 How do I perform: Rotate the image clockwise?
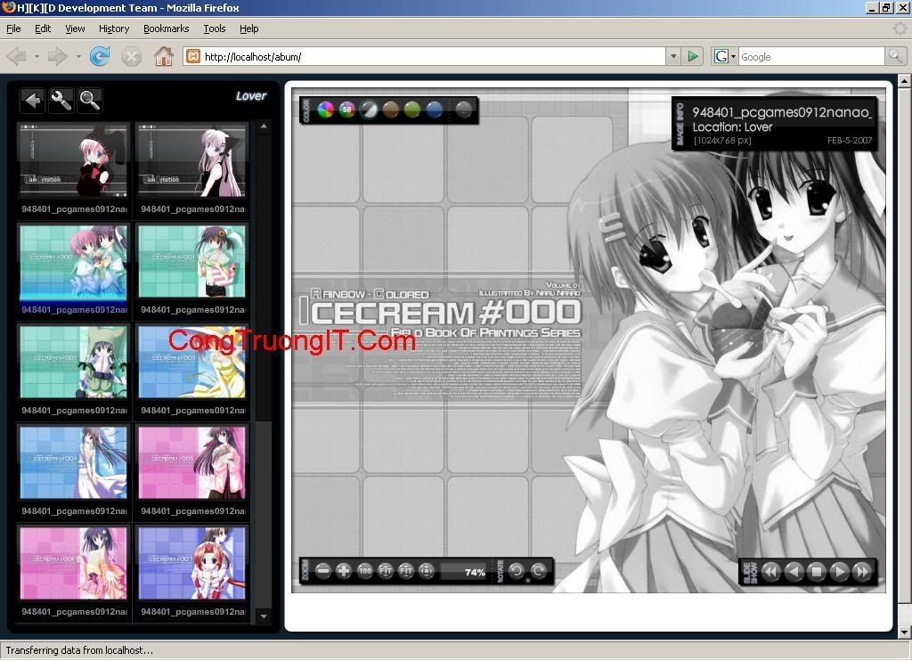(539, 571)
